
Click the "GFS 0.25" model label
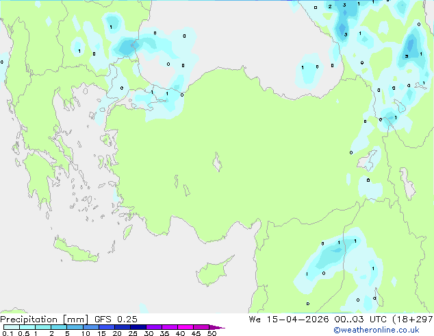click(116, 319)
